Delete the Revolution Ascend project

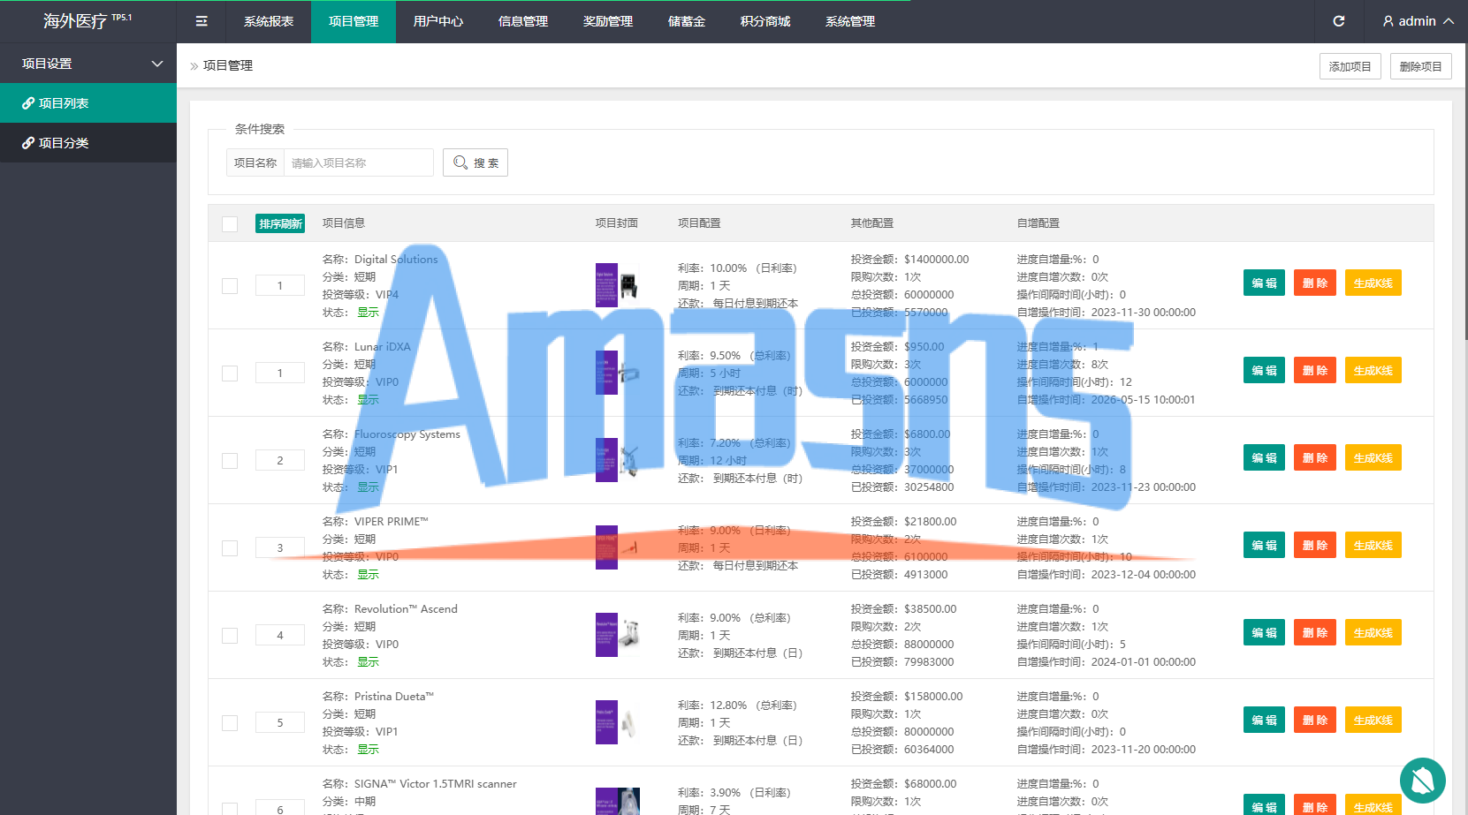coord(1315,633)
